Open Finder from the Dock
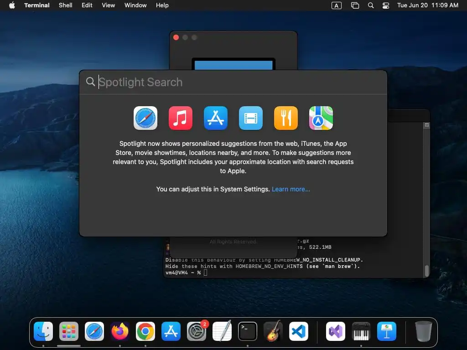This screenshot has width=467, height=350. point(43,331)
